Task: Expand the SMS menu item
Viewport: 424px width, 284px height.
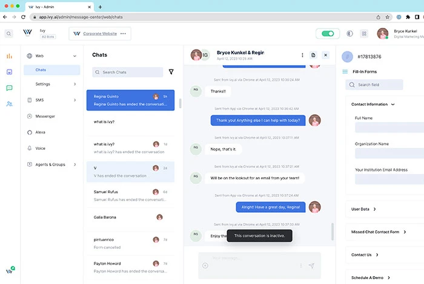Action: (x=75, y=100)
